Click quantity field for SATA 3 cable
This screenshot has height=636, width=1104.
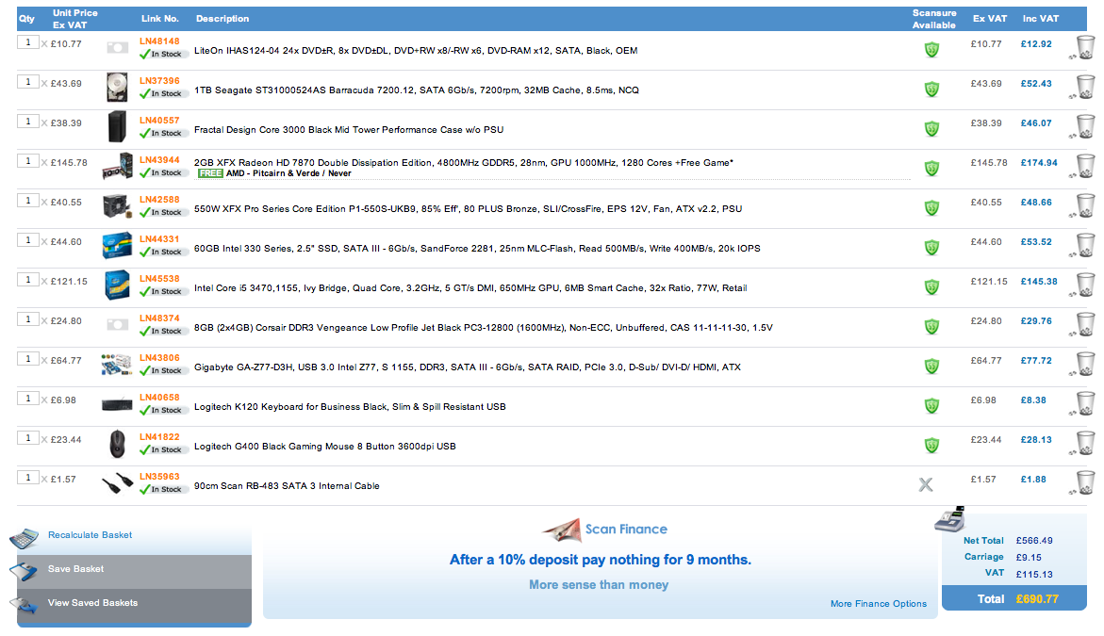[28, 478]
